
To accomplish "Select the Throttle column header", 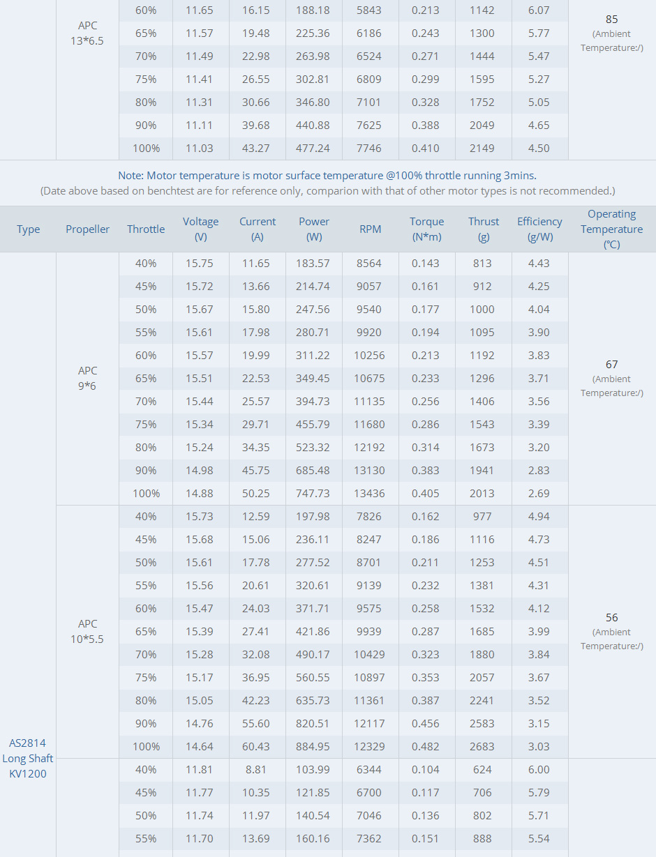I will [146, 229].
